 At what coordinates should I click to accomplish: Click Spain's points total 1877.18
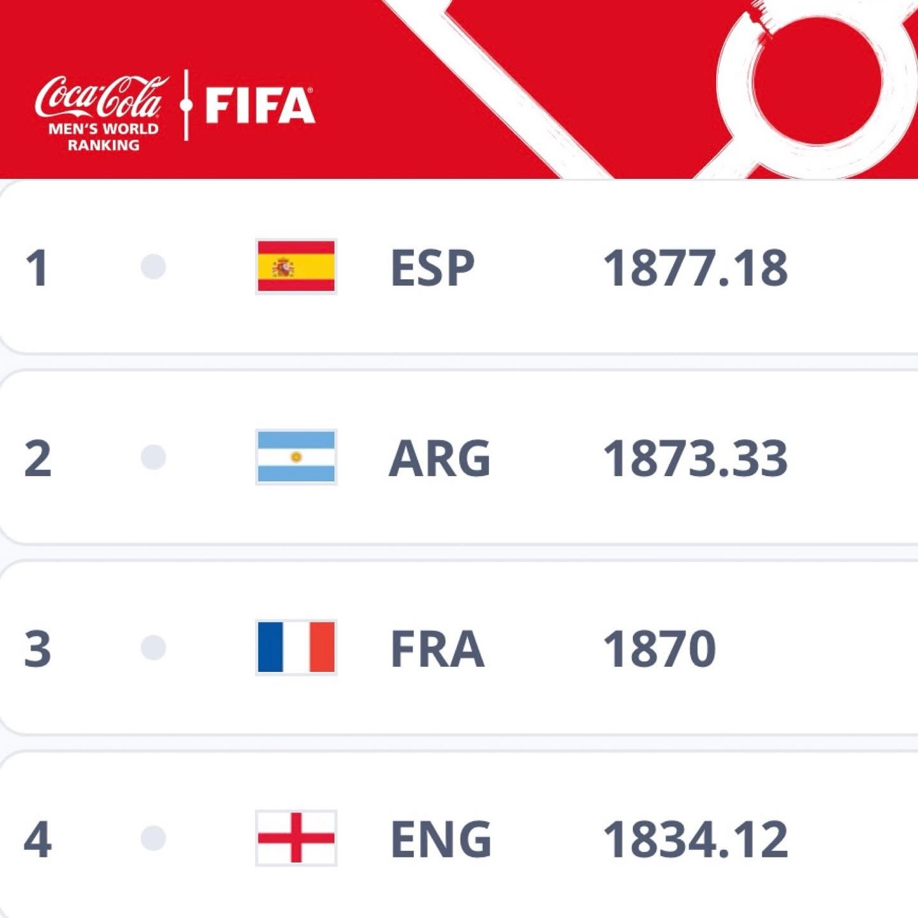[x=695, y=268]
